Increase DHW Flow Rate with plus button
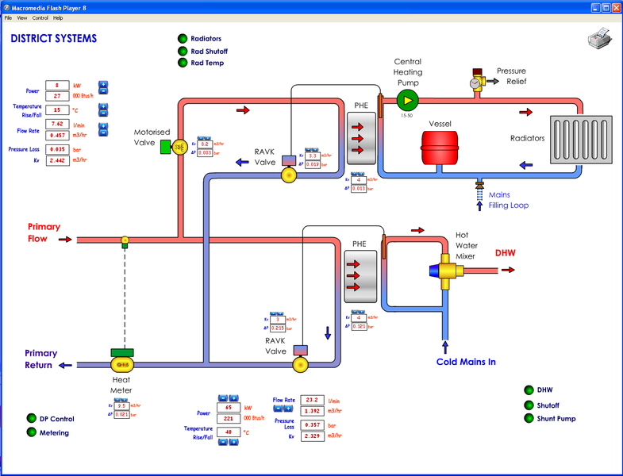 (x=288, y=409)
